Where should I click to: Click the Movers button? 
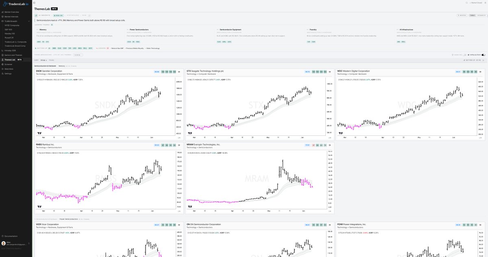coord(462,15)
